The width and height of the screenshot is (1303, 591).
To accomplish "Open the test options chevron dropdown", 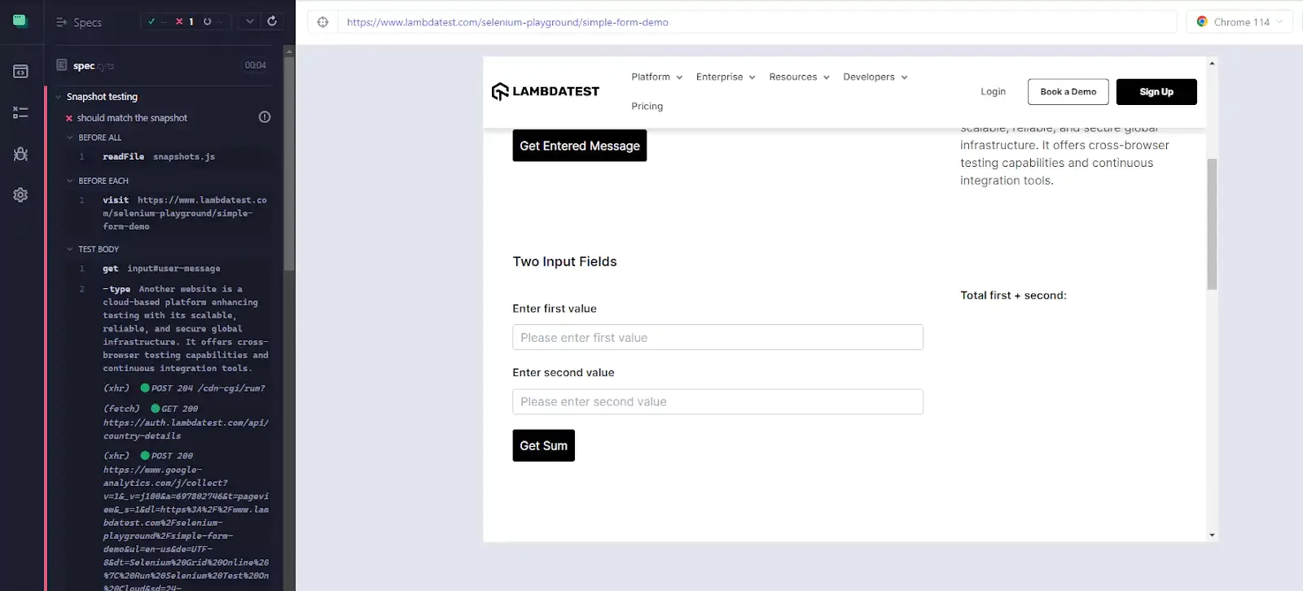I will pos(250,22).
